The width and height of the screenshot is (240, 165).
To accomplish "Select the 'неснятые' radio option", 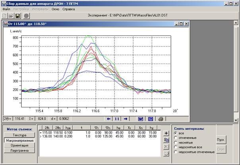I will pos(176,142).
